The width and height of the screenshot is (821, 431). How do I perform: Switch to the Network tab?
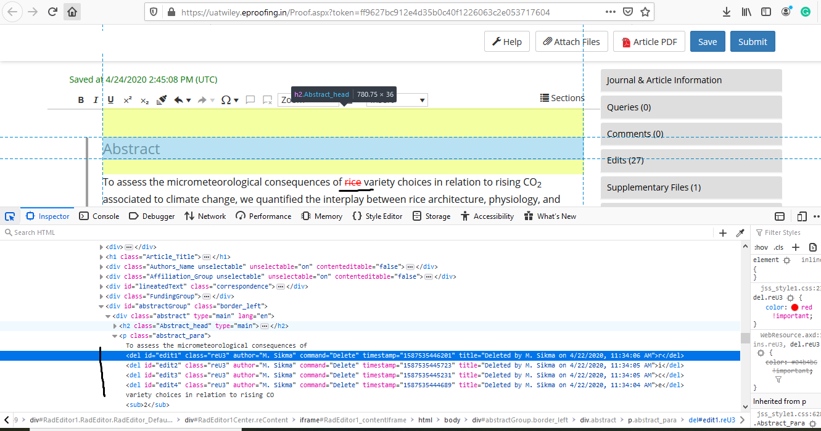[205, 216]
